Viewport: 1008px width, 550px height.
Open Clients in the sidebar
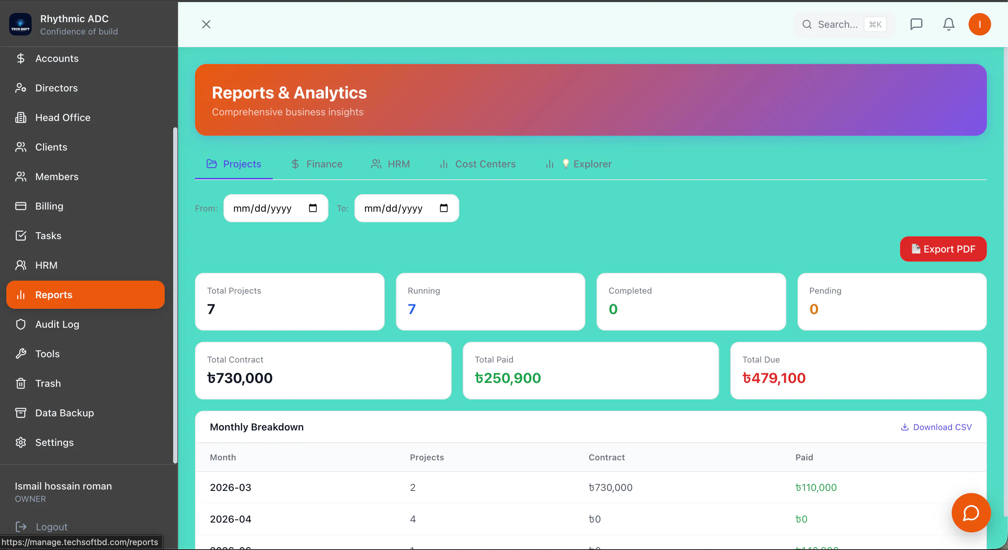point(85,147)
